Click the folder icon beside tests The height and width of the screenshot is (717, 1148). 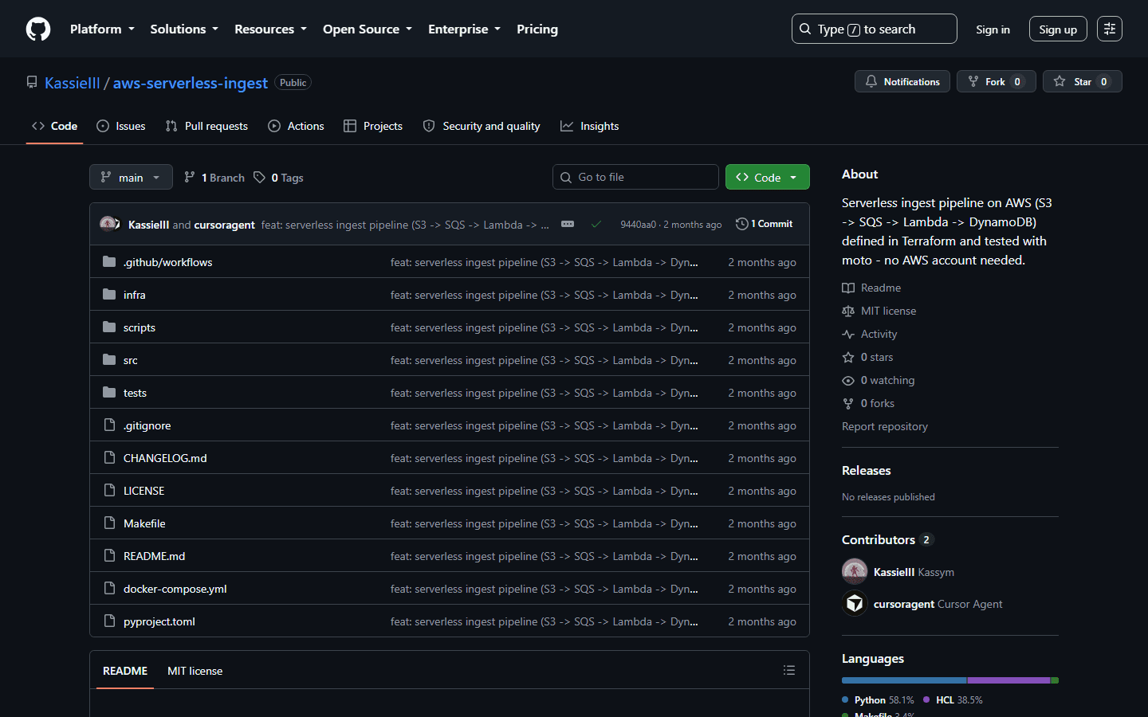(109, 393)
